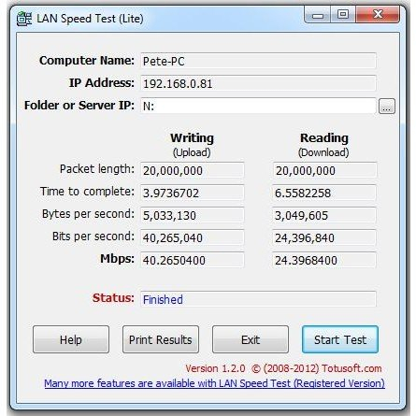Select the Writing Mbps value field
Screen dimensions: 416x416
coord(192,260)
